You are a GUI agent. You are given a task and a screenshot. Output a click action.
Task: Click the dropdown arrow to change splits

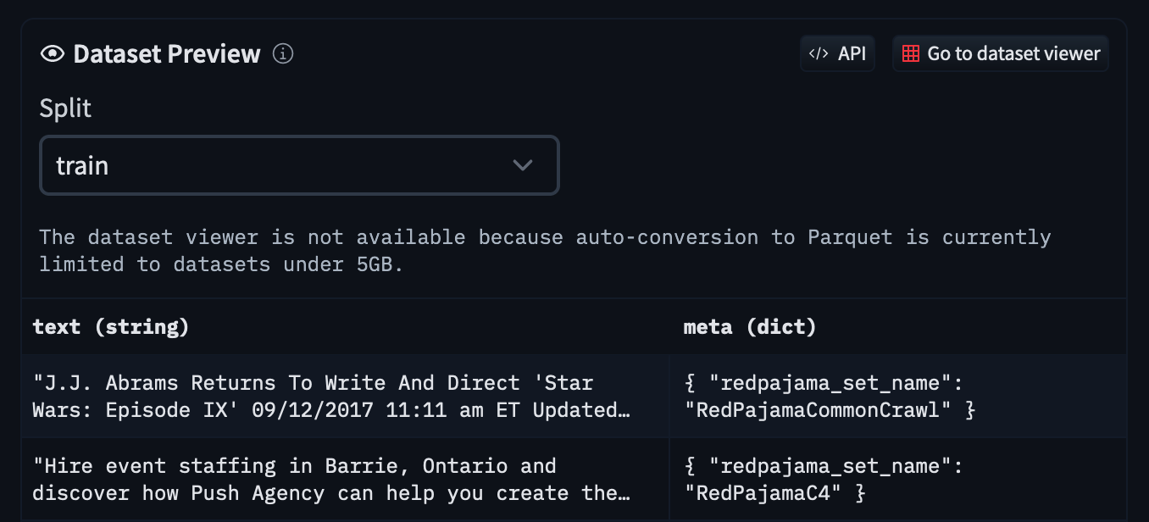point(523,164)
